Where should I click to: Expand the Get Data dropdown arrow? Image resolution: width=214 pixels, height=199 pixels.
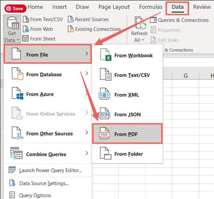pyautogui.click(x=18, y=40)
